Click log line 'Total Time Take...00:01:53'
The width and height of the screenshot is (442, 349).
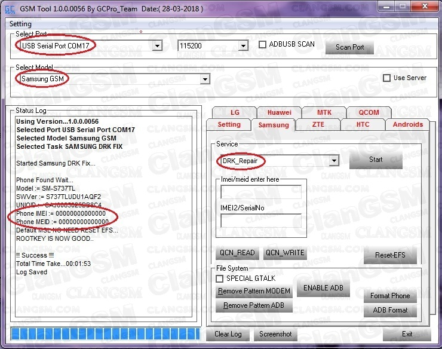53,264
